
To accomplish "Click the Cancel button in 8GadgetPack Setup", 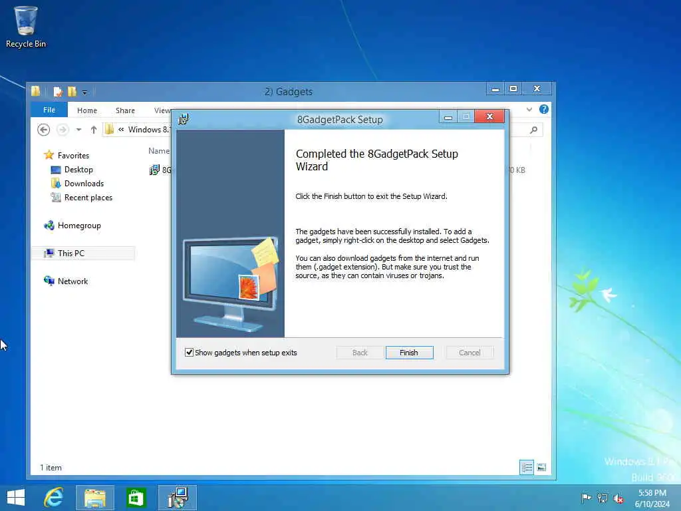I will tap(470, 353).
